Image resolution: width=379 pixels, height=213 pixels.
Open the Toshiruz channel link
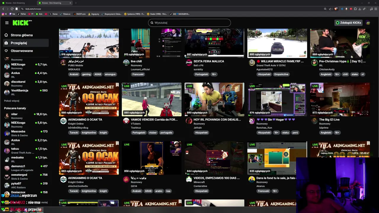[136, 128]
